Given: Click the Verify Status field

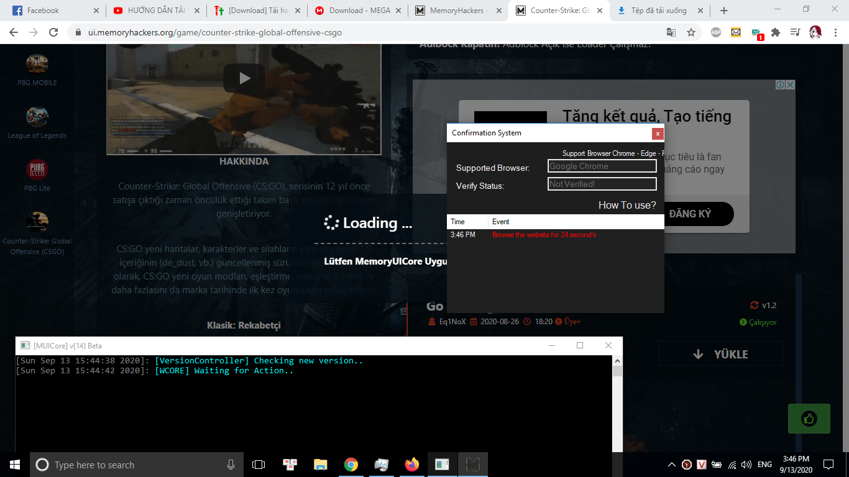Looking at the screenshot, I should 602,184.
